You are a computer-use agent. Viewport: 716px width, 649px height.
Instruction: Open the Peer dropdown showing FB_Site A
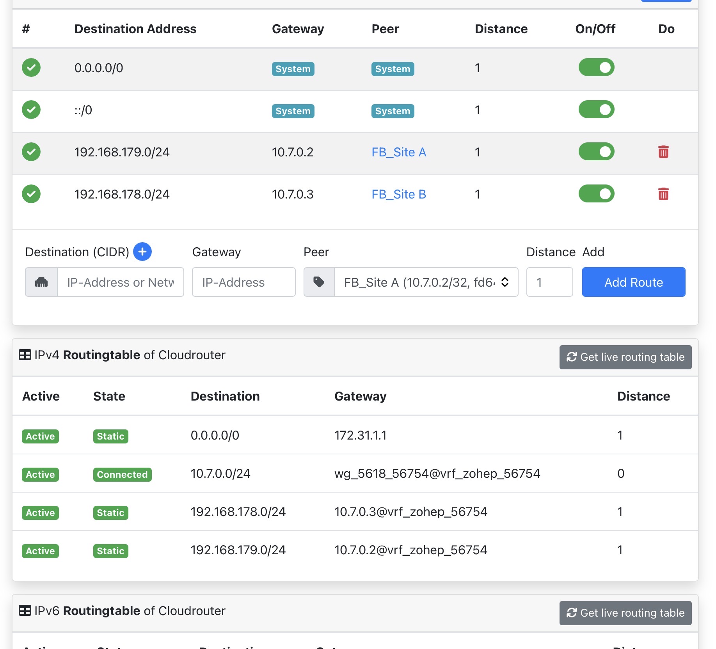[426, 282]
